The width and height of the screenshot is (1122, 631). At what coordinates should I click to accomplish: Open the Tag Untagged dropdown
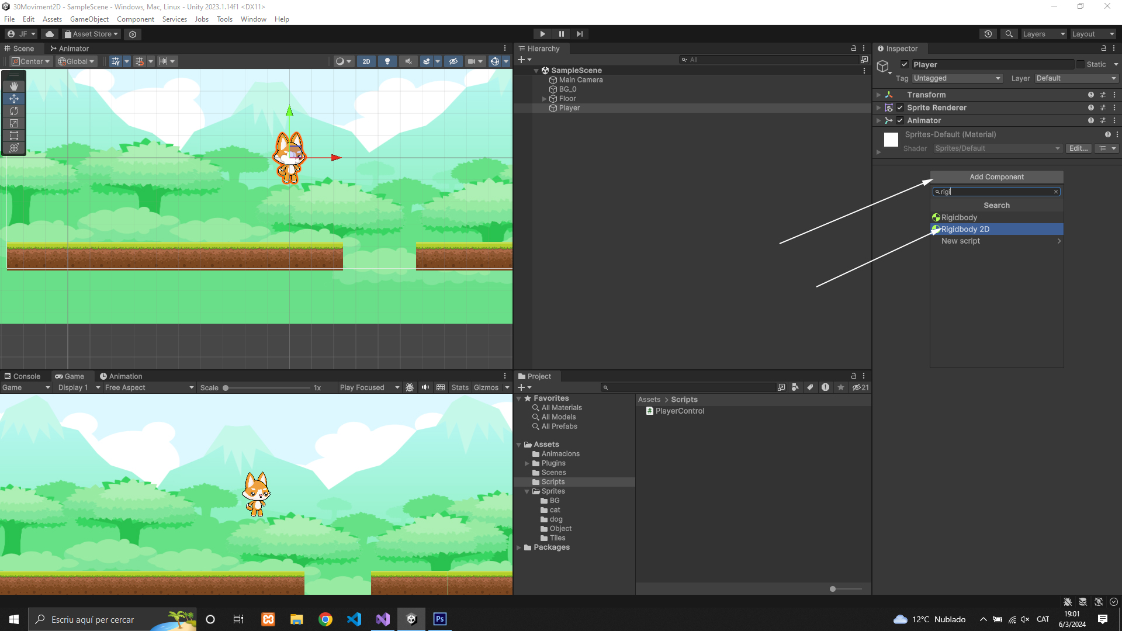click(x=957, y=78)
